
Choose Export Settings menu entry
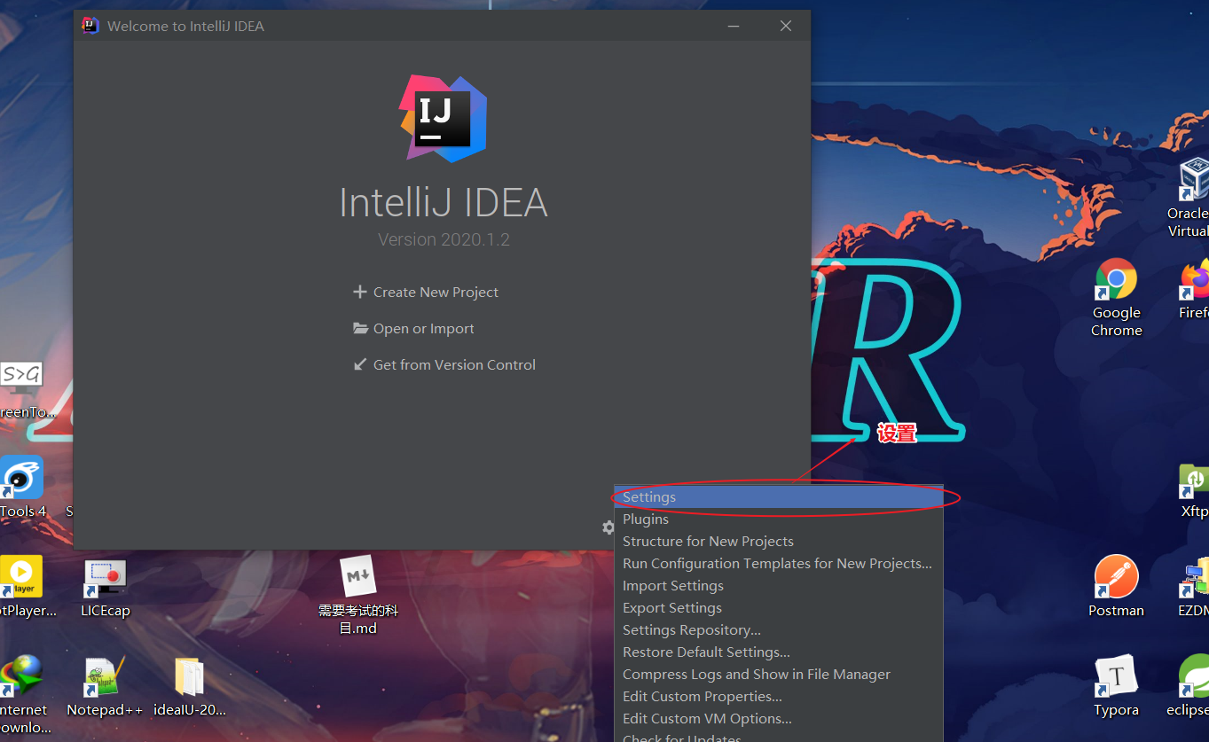coord(778,608)
